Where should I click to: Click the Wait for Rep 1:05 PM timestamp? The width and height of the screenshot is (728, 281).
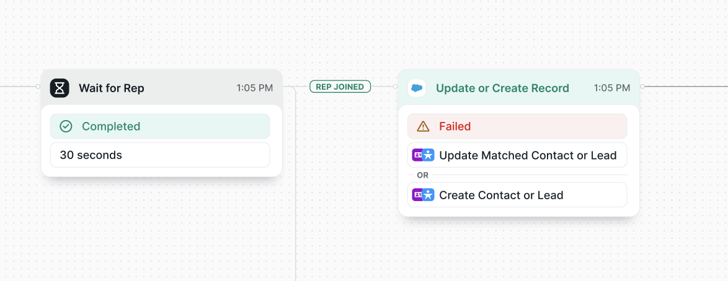254,88
